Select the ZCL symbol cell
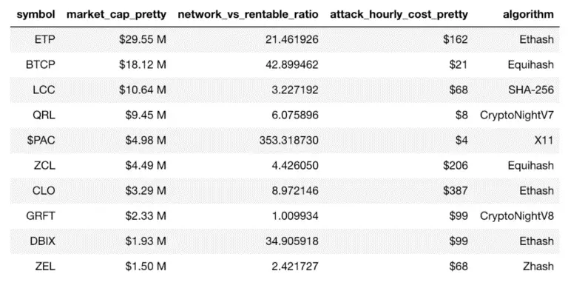 pyautogui.click(x=44, y=165)
